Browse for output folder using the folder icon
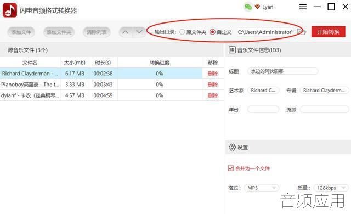The height and width of the screenshot is (214, 351). [301, 32]
